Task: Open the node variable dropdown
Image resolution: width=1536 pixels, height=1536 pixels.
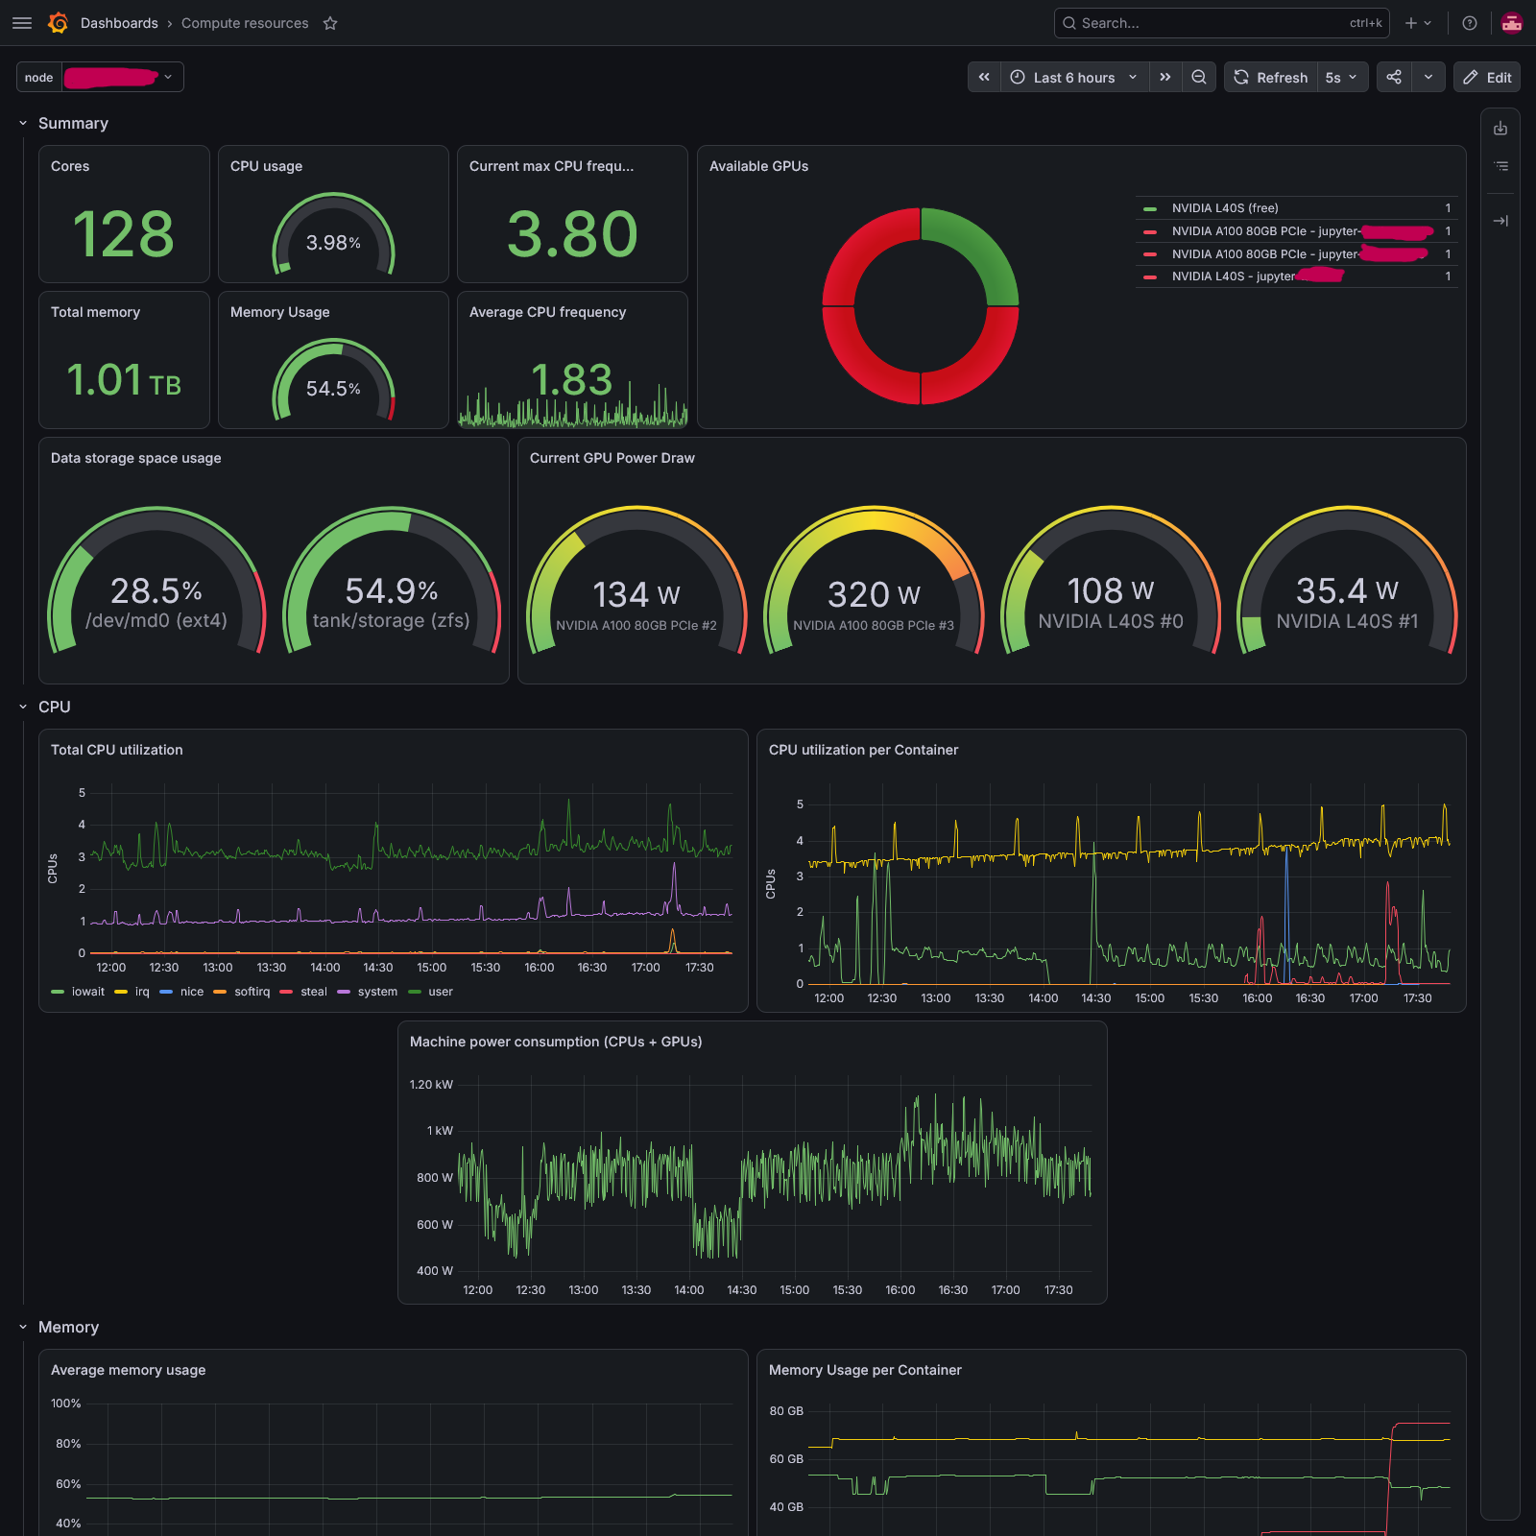Action: [x=123, y=78]
